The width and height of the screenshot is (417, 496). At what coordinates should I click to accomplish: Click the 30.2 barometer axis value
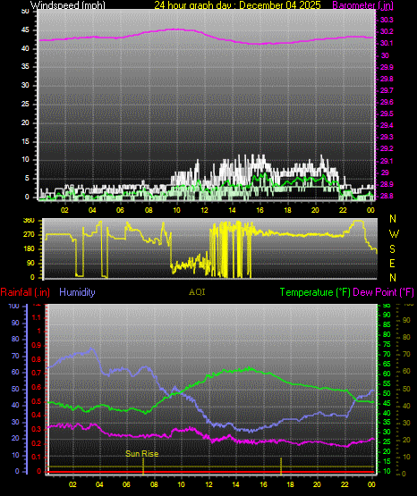coord(387,31)
